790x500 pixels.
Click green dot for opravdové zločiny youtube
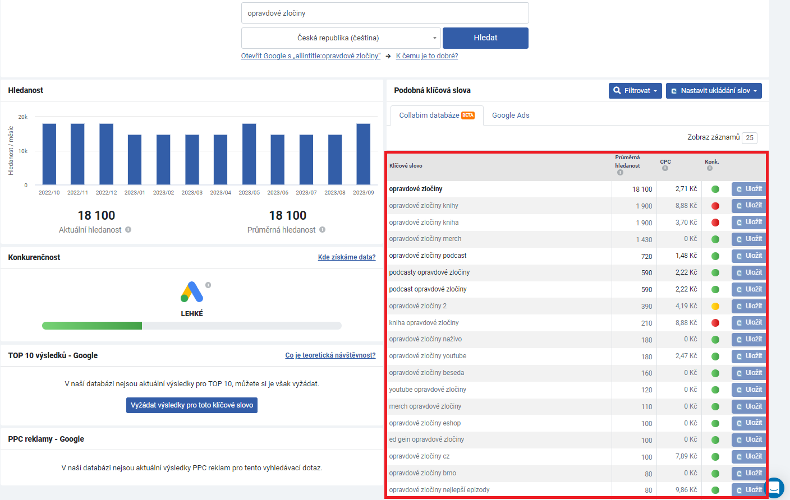(715, 357)
